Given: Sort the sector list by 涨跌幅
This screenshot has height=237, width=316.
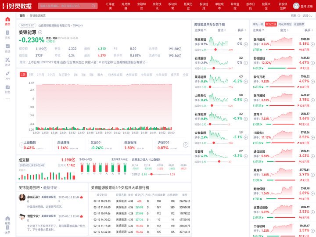Looking at the screenshot, I should pyautogui.click(x=259, y=30).
